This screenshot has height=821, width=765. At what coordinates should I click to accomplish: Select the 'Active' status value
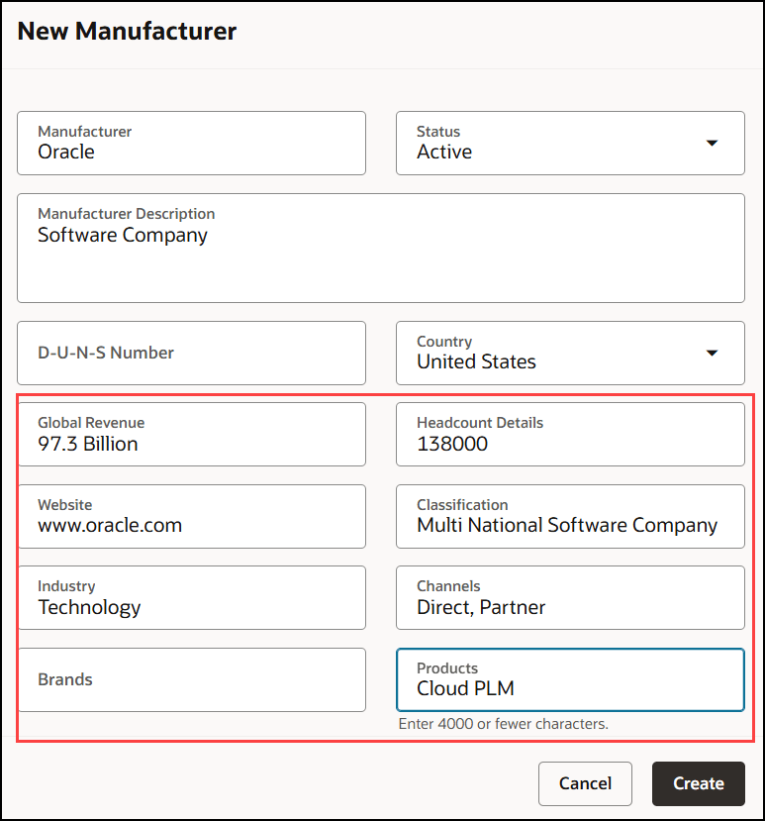pos(444,152)
